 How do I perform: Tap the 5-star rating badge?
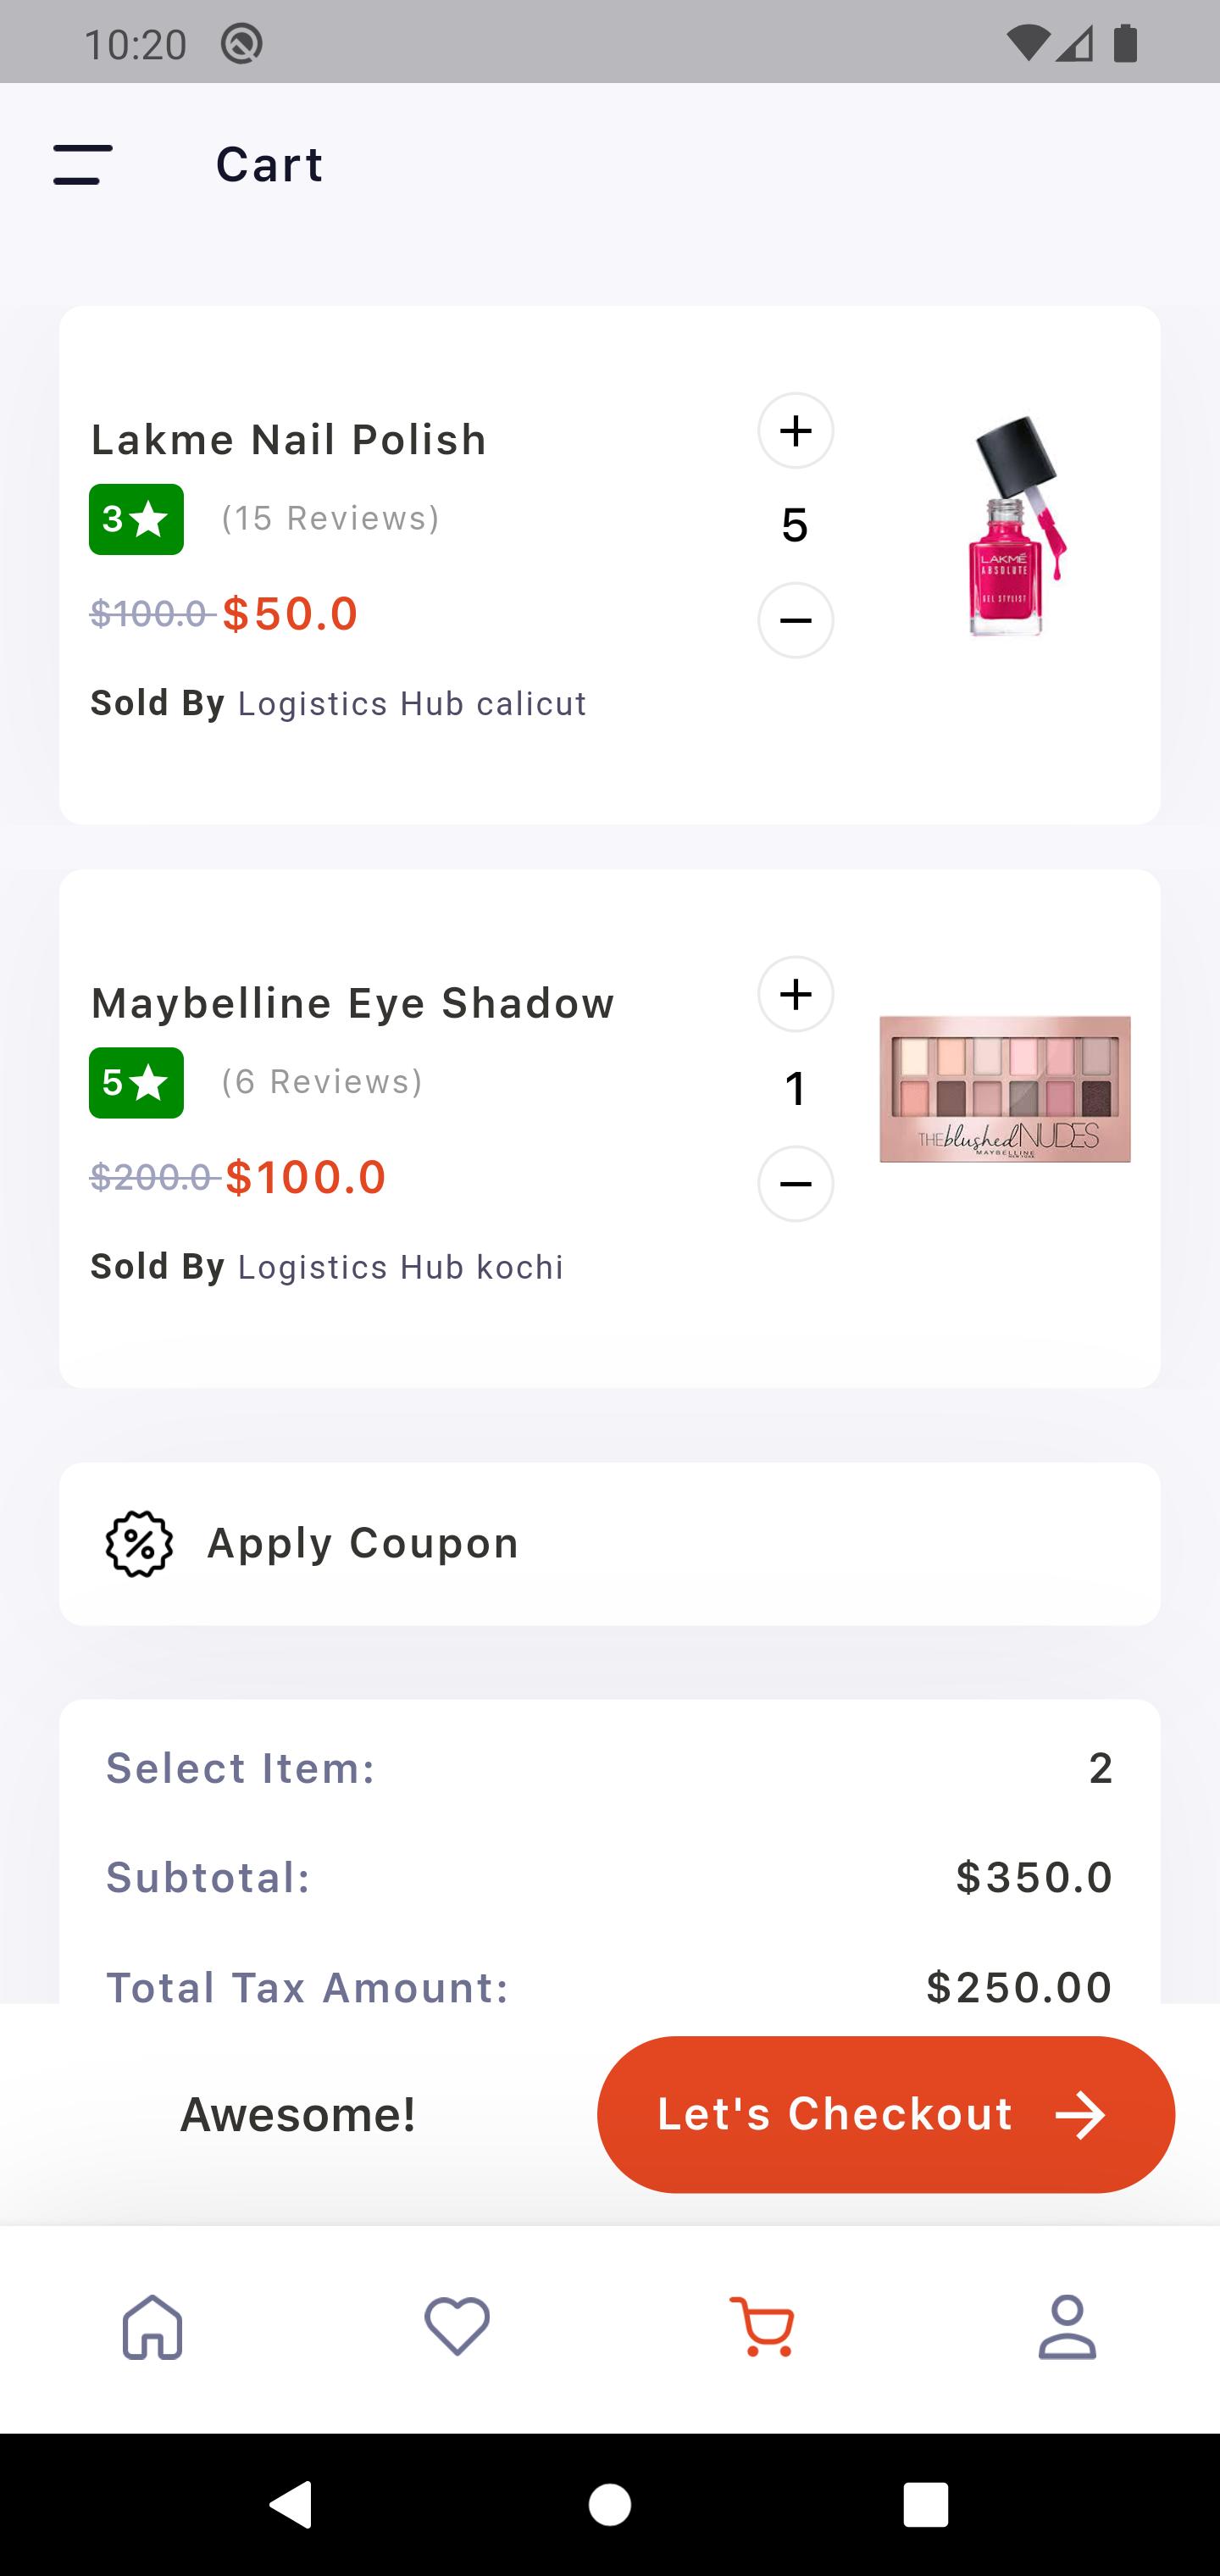[136, 1083]
